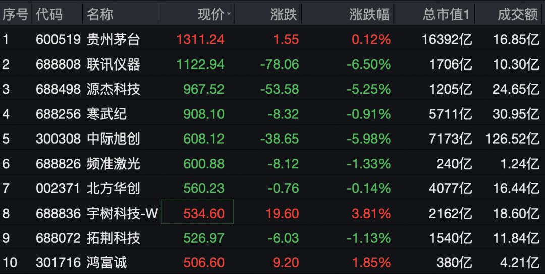Click the change value -78.06
This screenshot has height=274, width=545.
coord(280,64)
